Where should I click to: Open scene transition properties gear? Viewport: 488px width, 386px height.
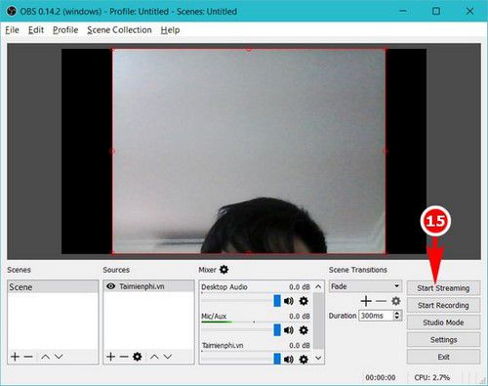click(396, 301)
